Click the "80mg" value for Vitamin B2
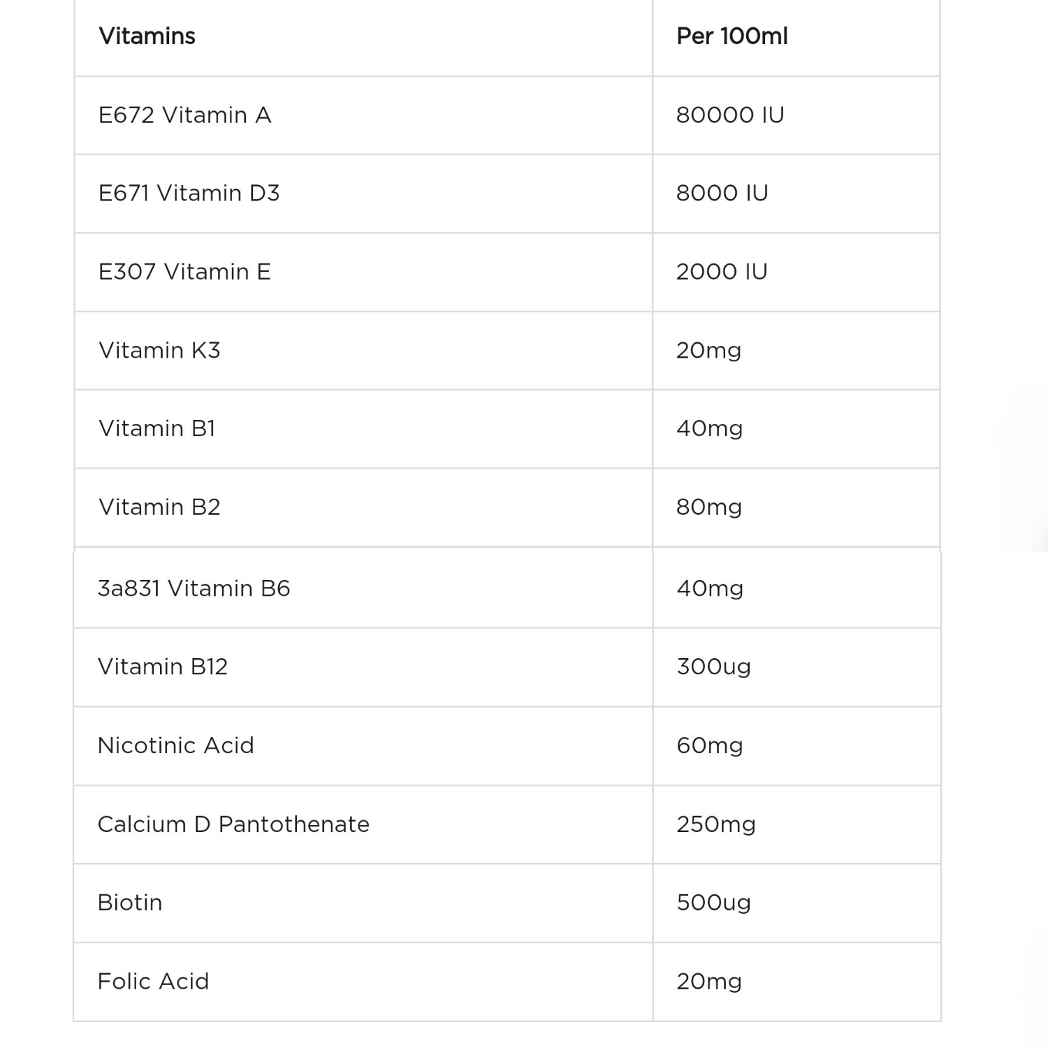Screen dimensions: 1048x1048 tap(709, 507)
